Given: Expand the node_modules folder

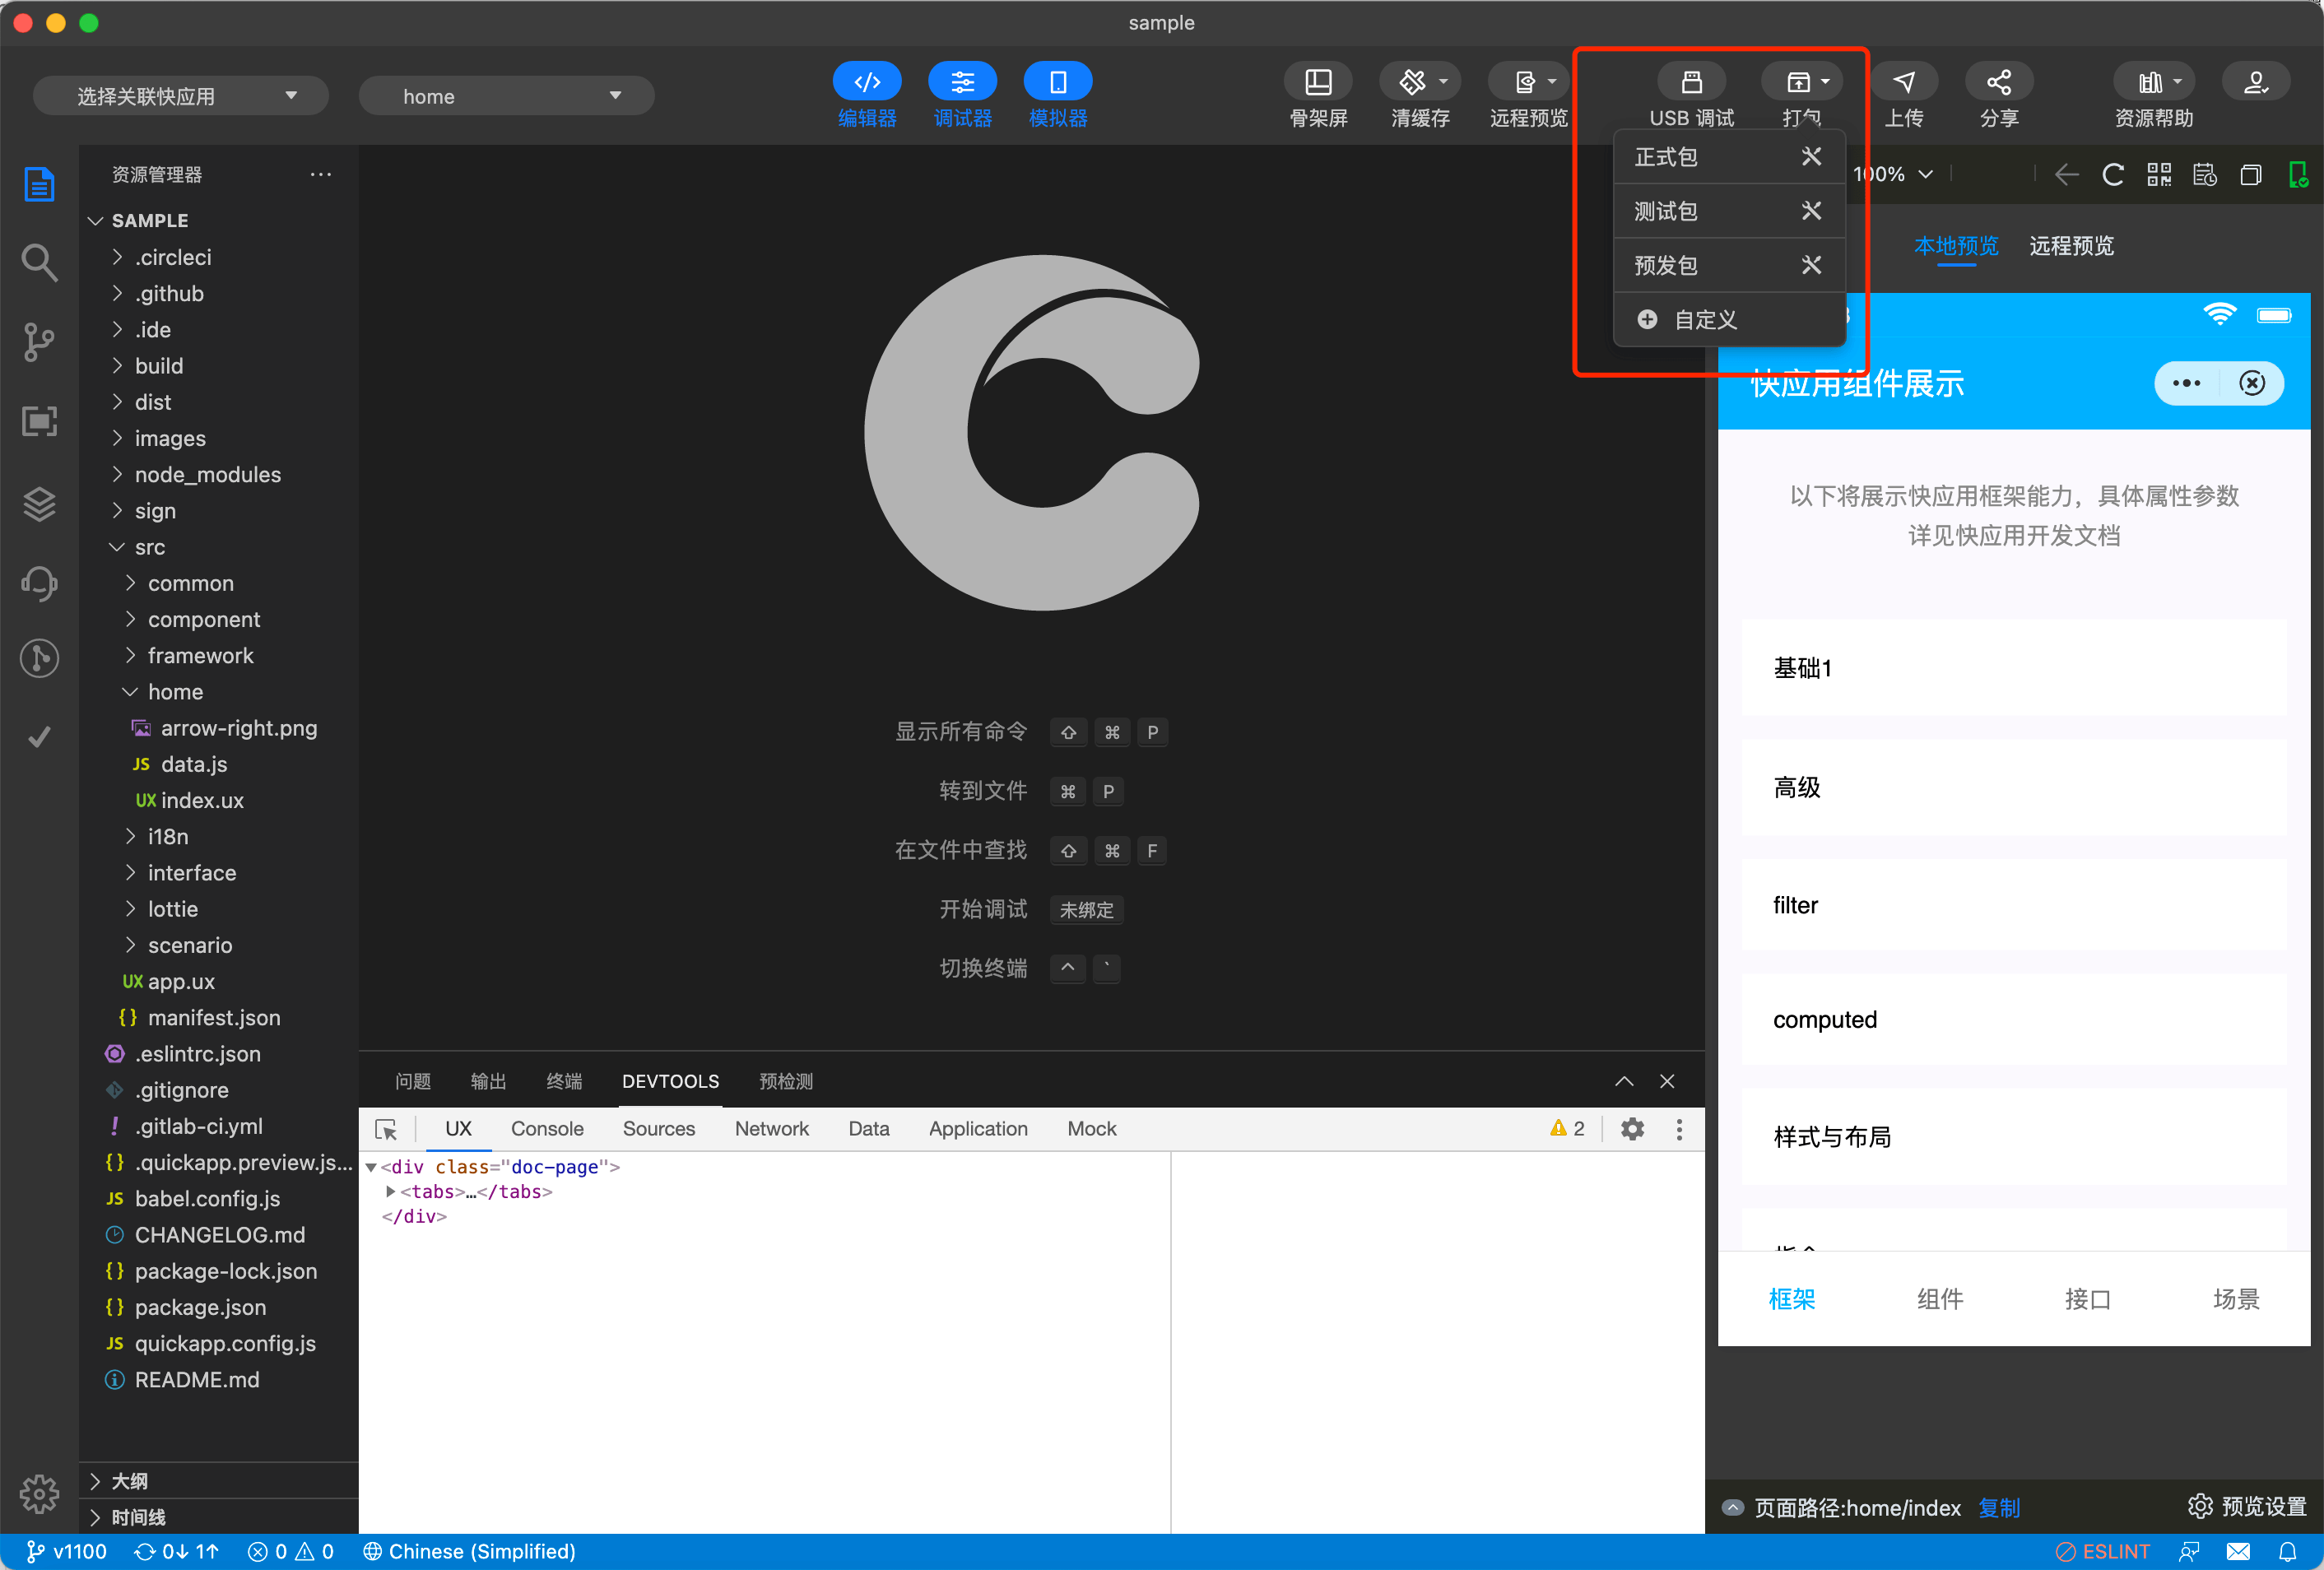Looking at the screenshot, I should [207, 475].
